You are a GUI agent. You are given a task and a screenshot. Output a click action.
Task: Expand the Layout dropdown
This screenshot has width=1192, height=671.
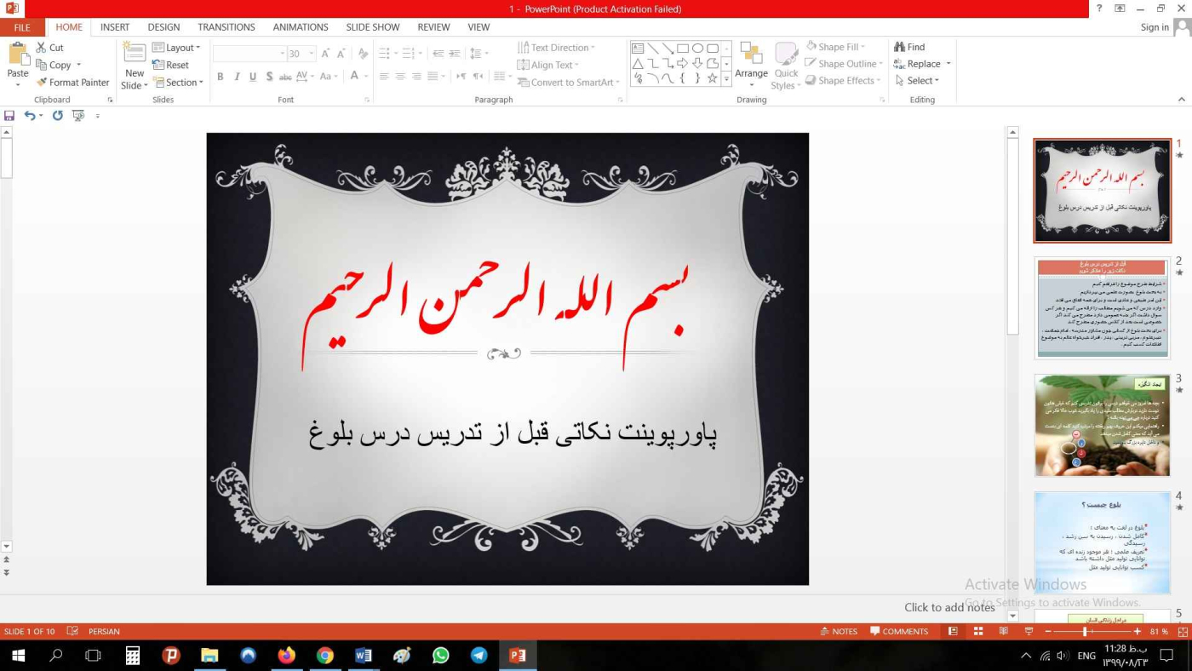[x=177, y=48]
